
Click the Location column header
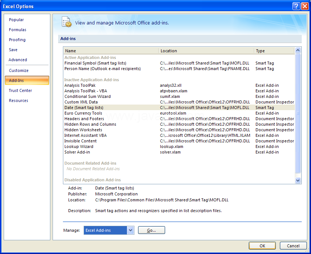coord(206,51)
